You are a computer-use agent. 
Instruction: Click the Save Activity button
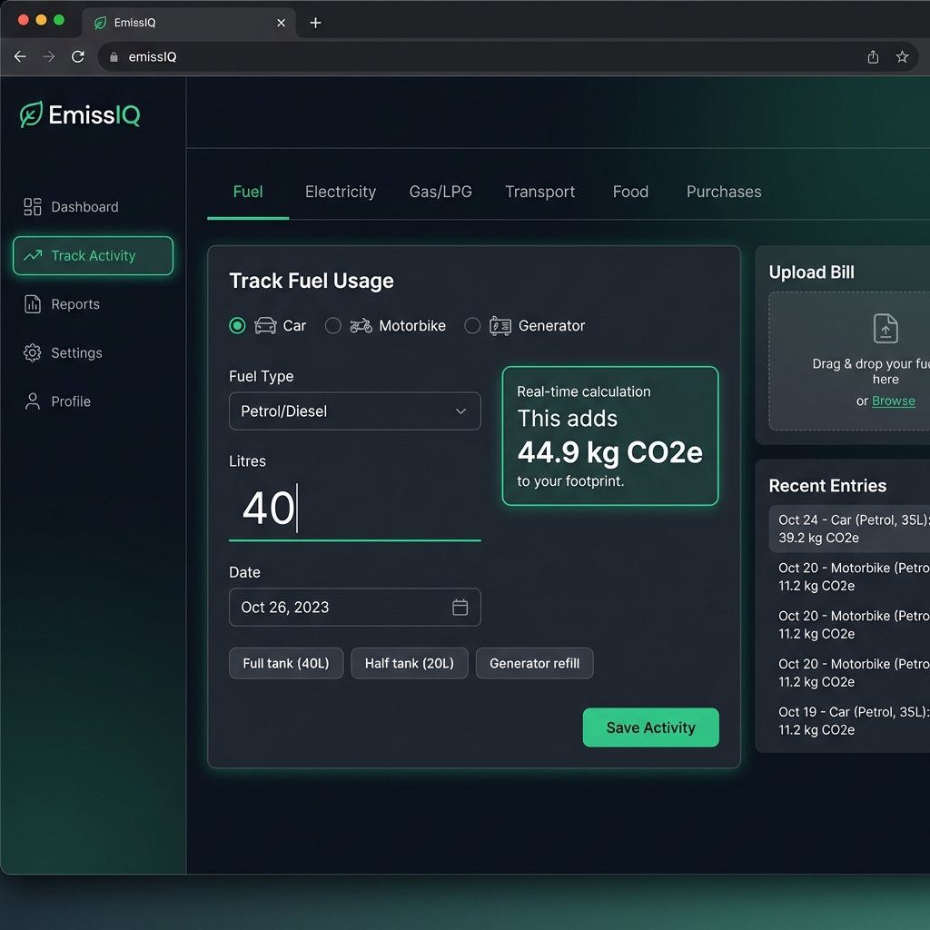tap(650, 727)
